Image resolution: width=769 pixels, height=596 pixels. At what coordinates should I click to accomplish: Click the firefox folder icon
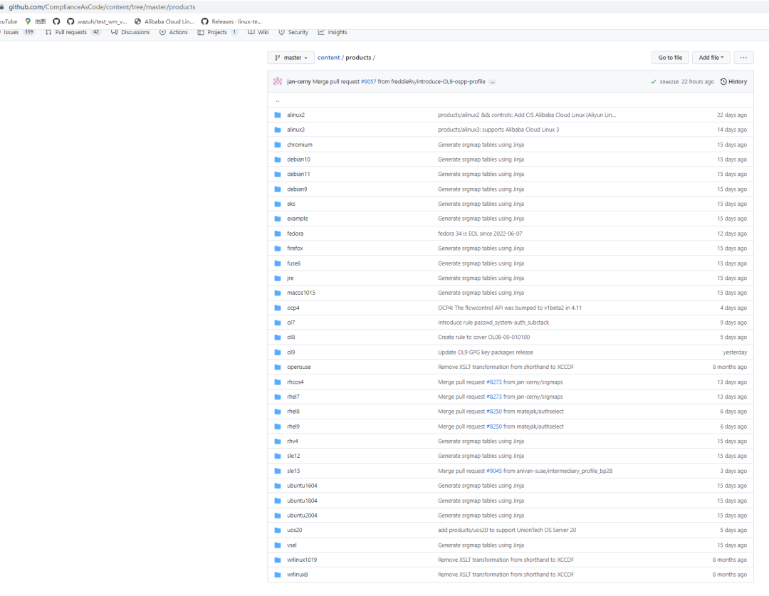coord(278,249)
